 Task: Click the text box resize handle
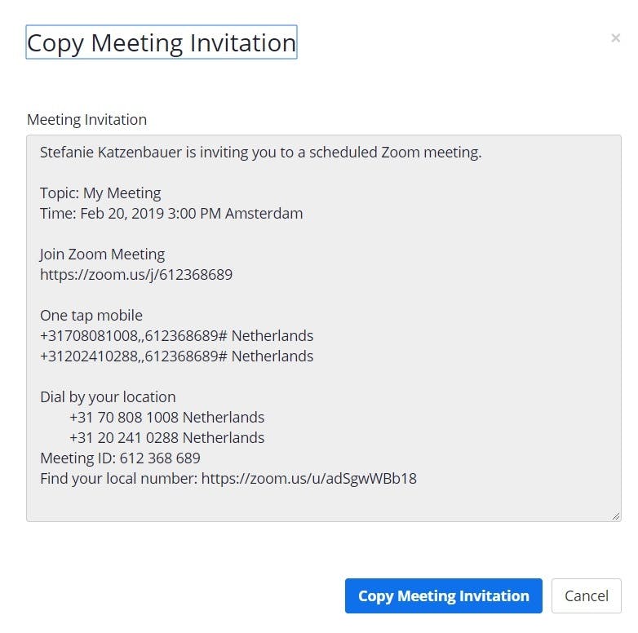615,516
